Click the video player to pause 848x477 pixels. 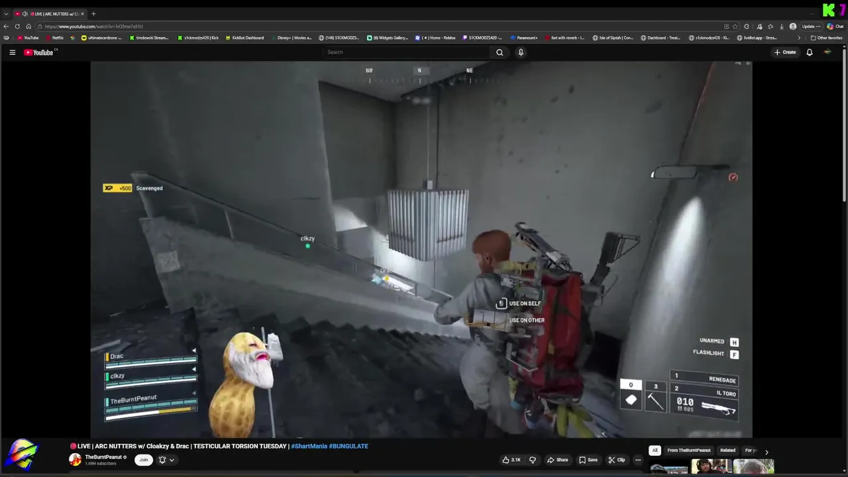coord(421,249)
